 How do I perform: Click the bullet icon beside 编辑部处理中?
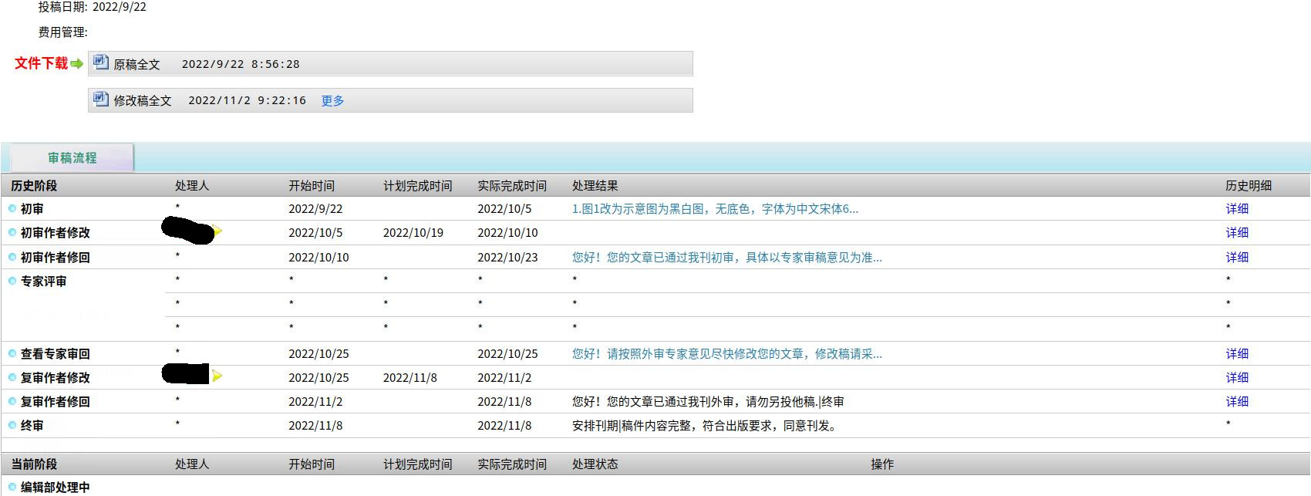(x=12, y=487)
